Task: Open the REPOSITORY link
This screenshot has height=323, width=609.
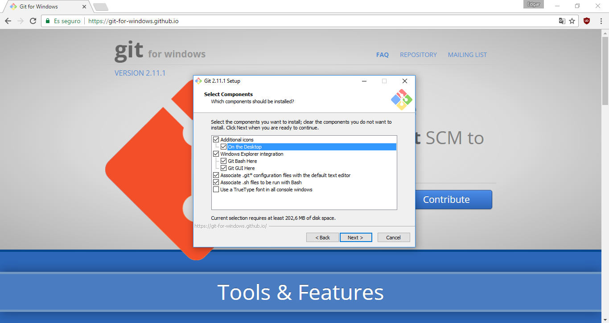Action: 418,55
